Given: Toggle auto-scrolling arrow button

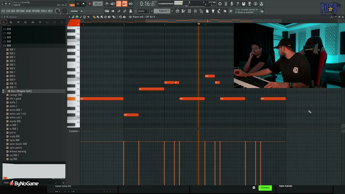Looking at the screenshot, I should pos(113,11).
